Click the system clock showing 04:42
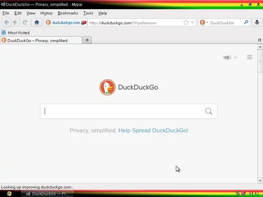Screen dimensions: 263x197 click(254, 193)
